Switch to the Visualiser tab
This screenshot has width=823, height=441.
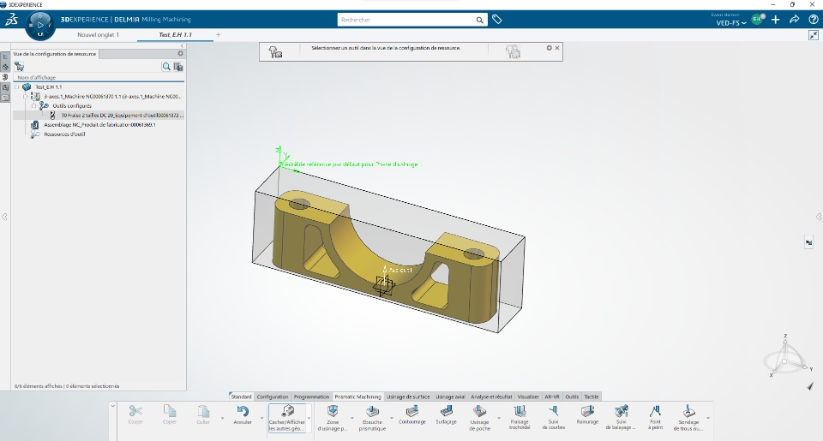528,396
